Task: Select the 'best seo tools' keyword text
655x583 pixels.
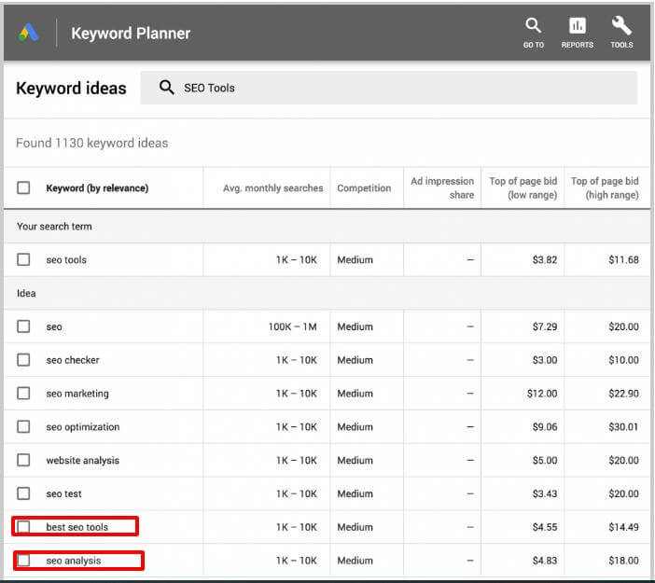Action: click(x=77, y=527)
